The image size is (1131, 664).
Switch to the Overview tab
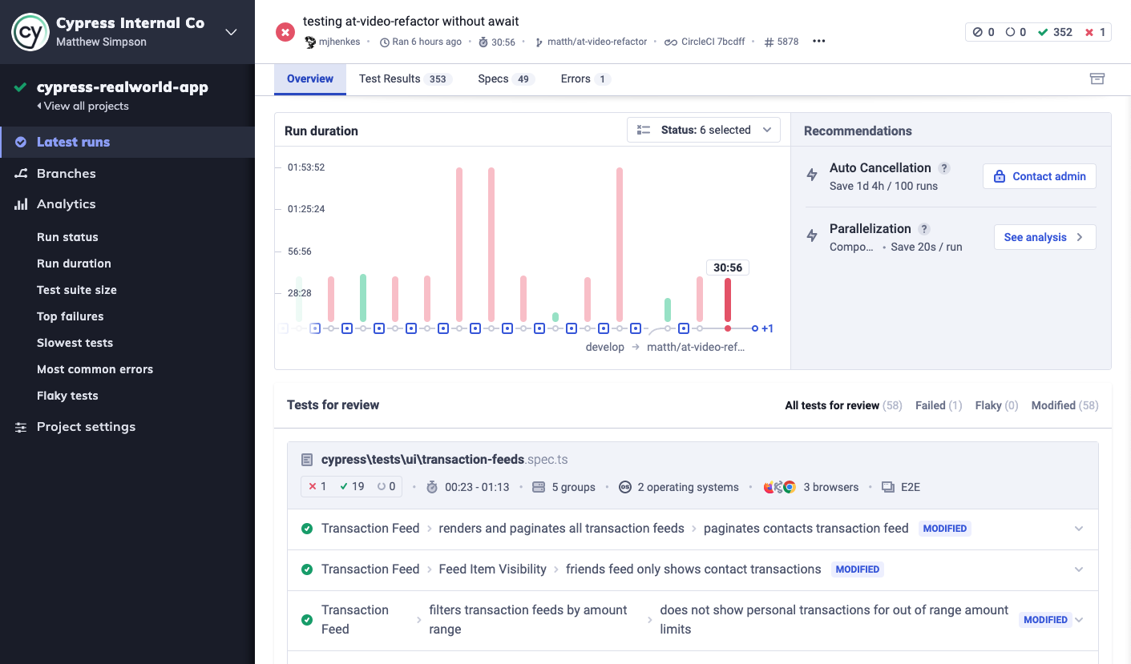(310, 79)
